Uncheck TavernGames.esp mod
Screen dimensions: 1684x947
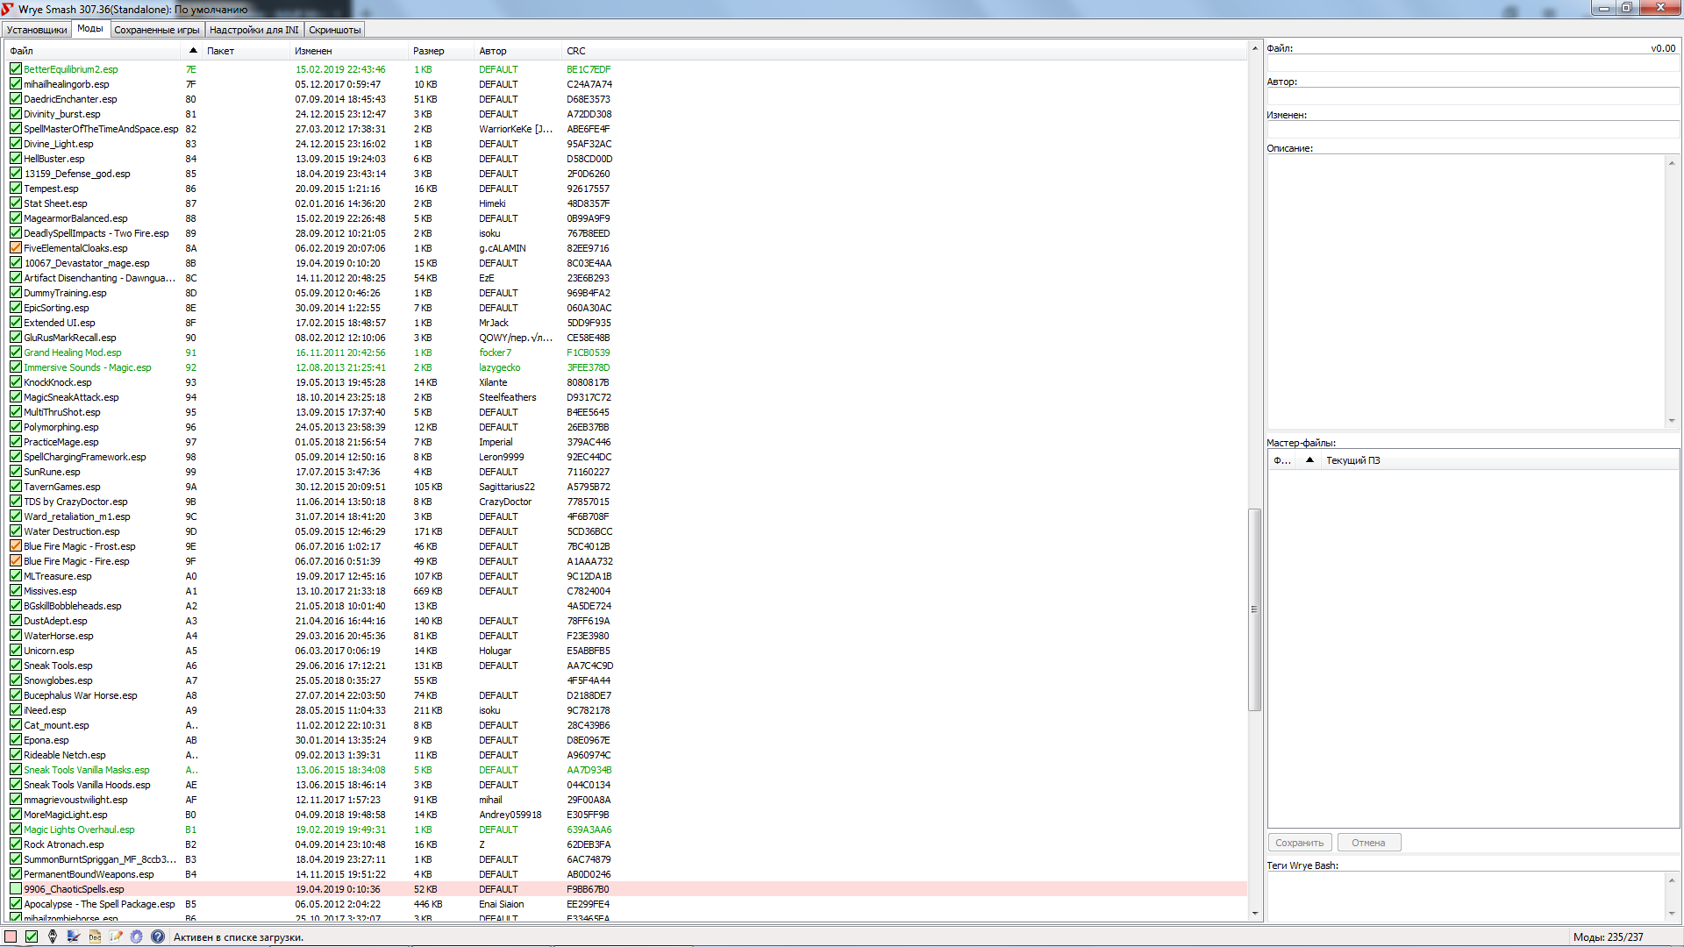coord(16,486)
